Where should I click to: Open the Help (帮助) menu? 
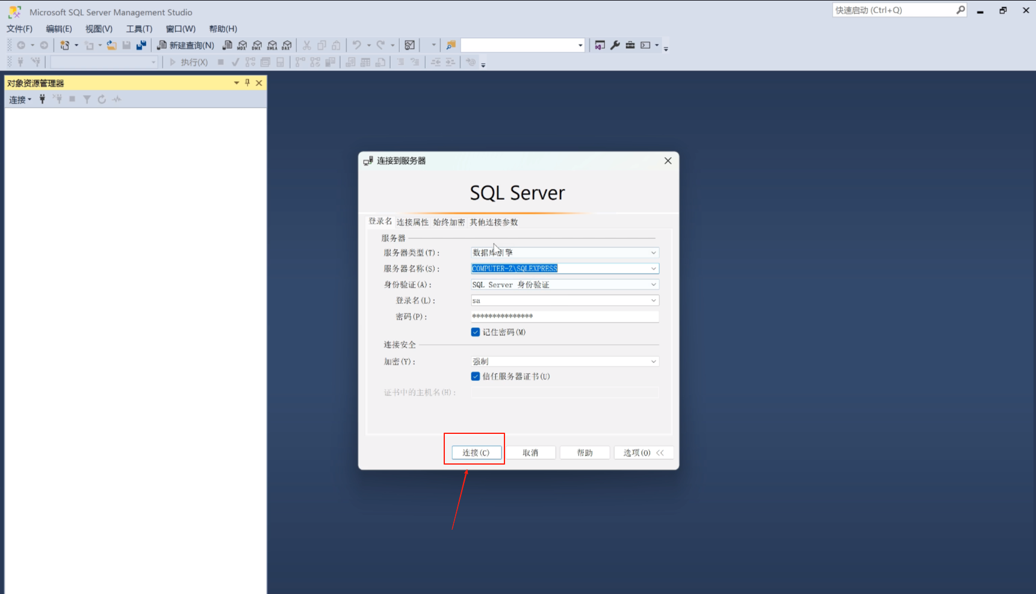pos(223,28)
